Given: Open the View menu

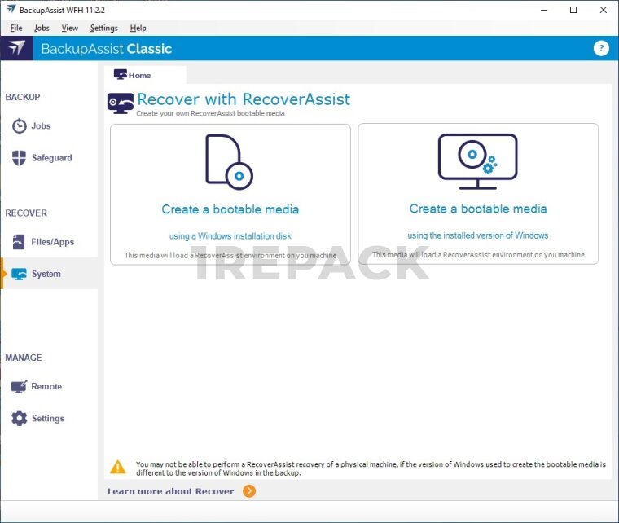Looking at the screenshot, I should pyautogui.click(x=69, y=28).
